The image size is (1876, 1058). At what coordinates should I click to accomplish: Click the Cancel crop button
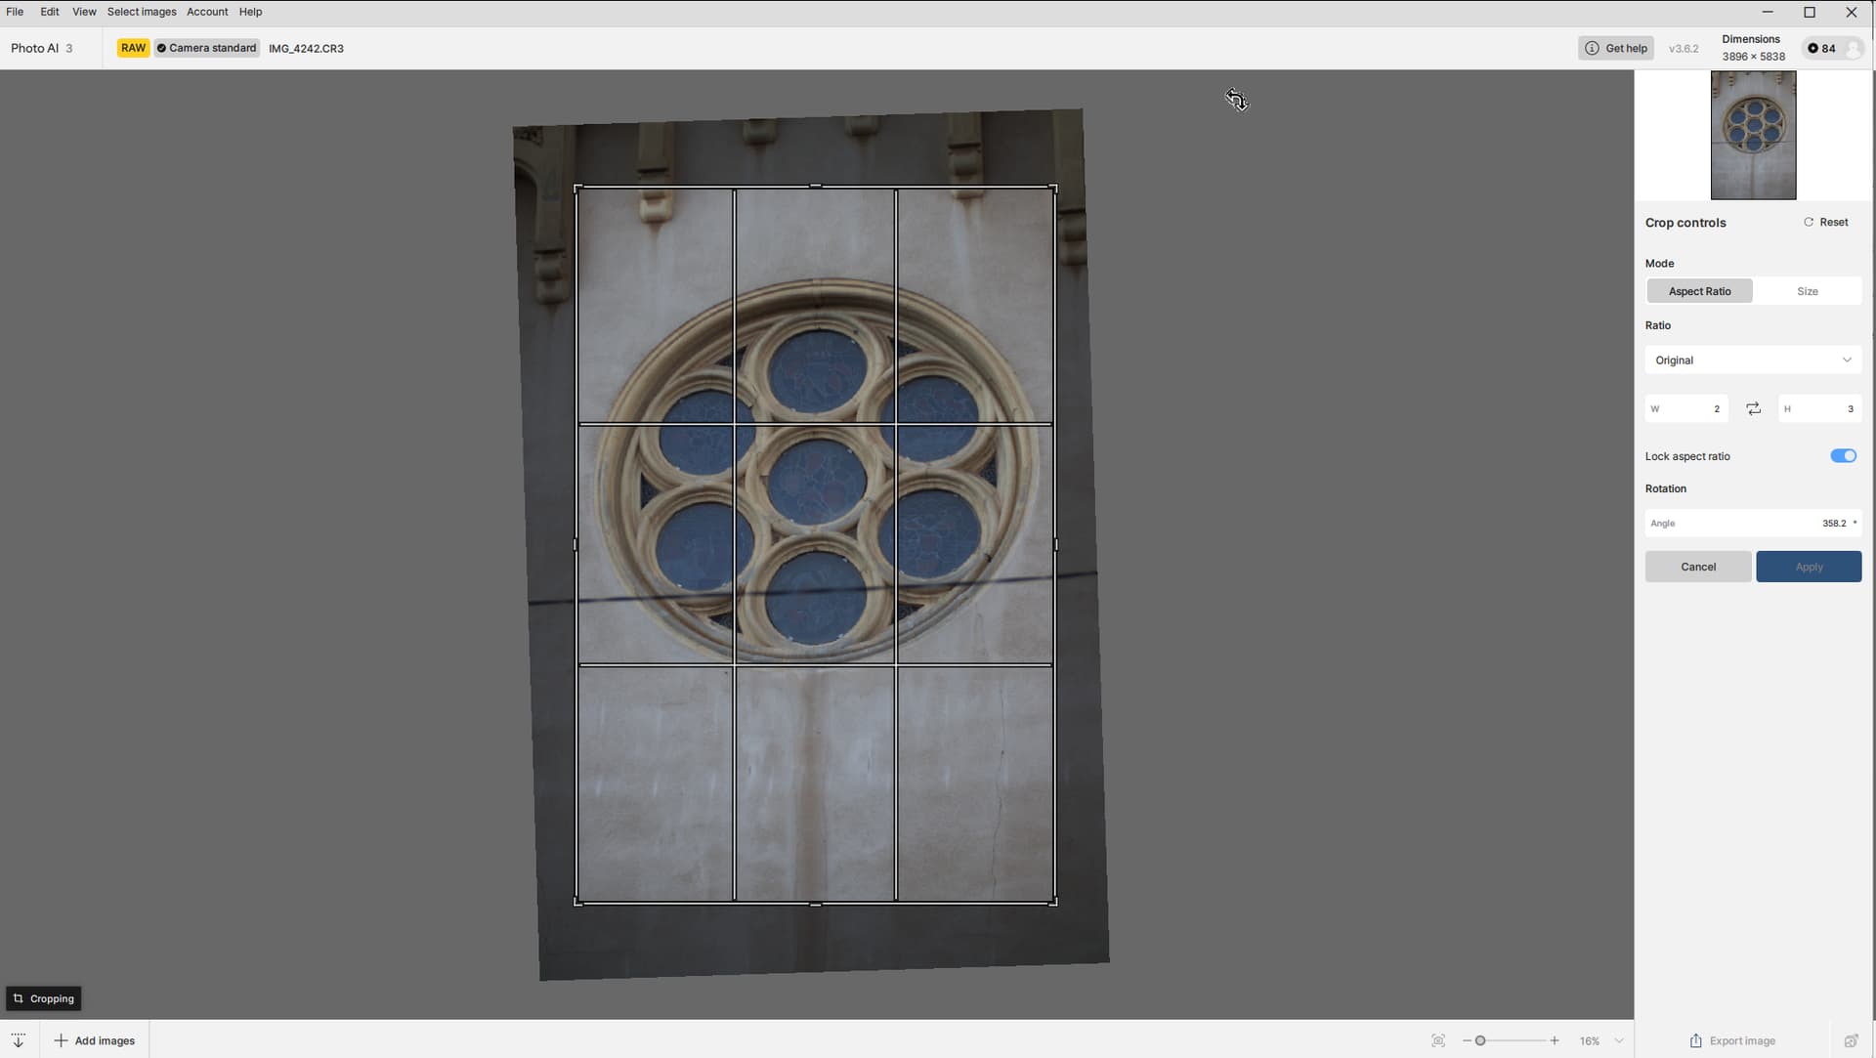click(x=1697, y=567)
